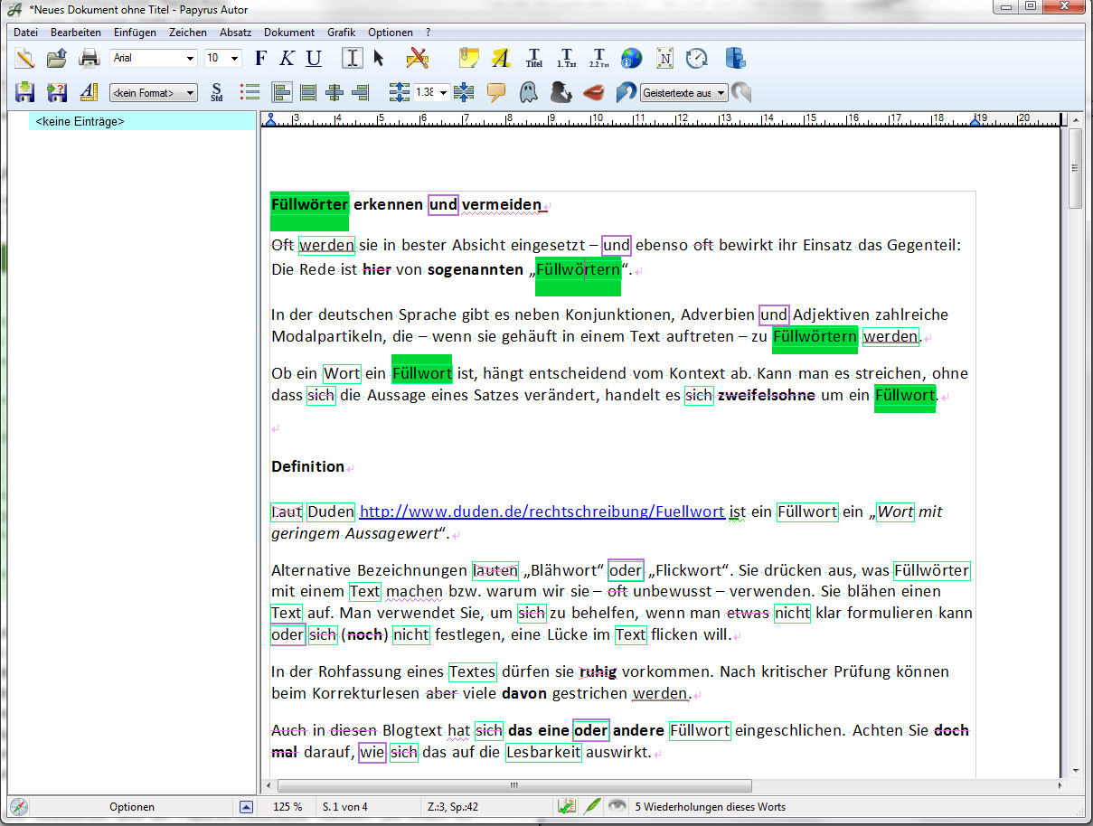Screen dimensions: 1093x826
Task: Click the red lips read-aloud icon
Action: pos(593,92)
